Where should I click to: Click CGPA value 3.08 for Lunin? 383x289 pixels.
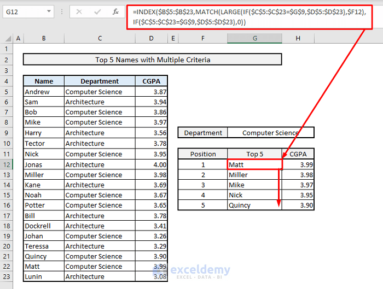(152, 276)
